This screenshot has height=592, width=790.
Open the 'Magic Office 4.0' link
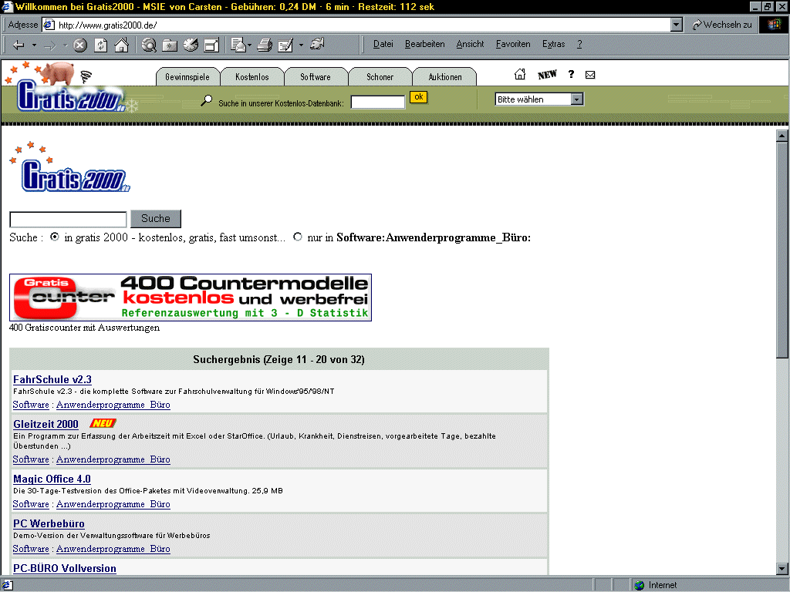point(52,479)
